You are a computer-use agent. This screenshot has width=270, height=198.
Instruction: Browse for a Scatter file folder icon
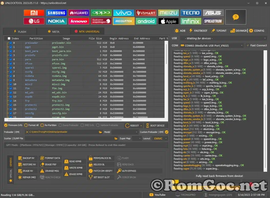click(116, 138)
